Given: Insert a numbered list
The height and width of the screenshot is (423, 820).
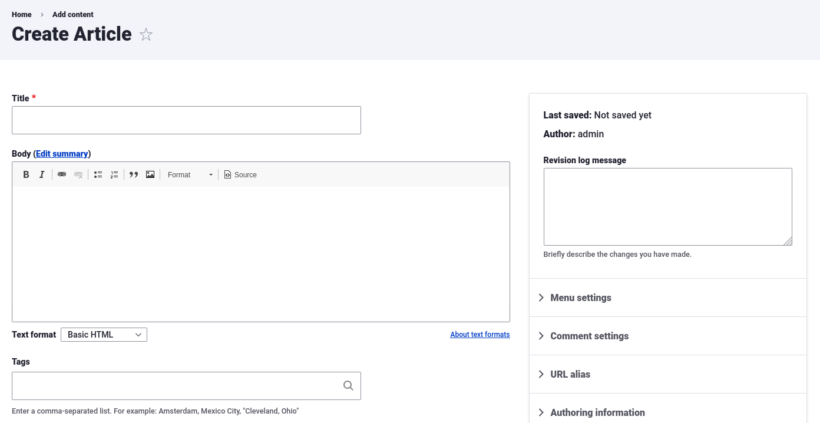Looking at the screenshot, I should coord(114,174).
